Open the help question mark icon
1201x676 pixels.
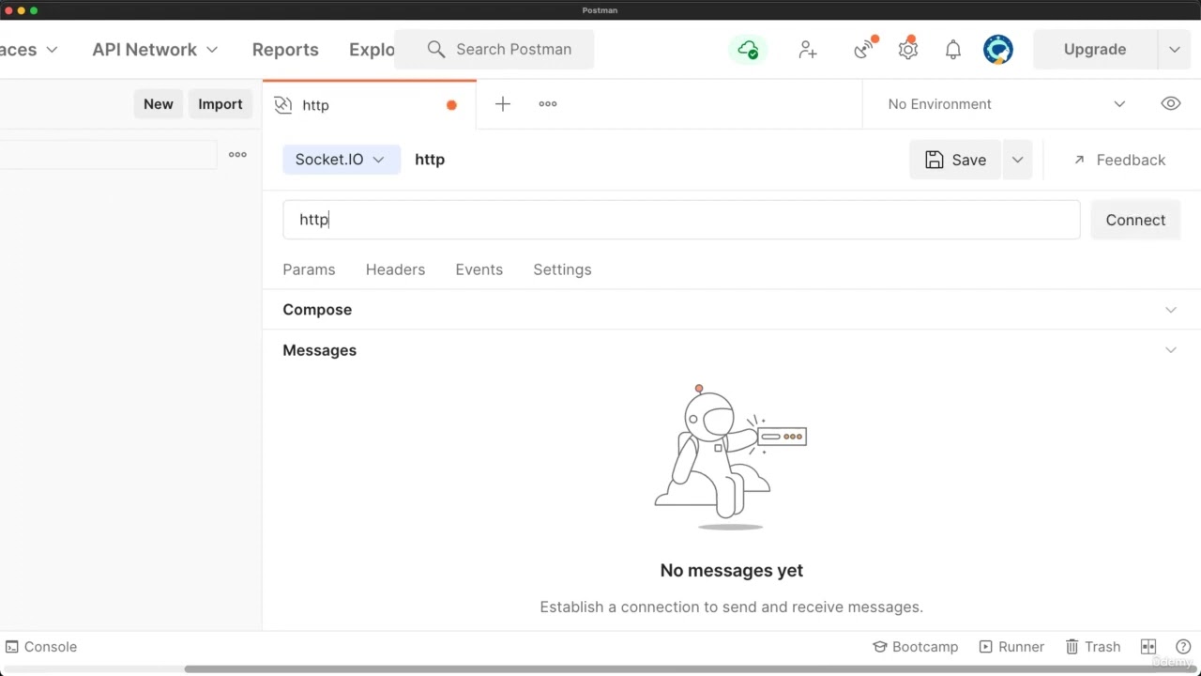click(1183, 647)
